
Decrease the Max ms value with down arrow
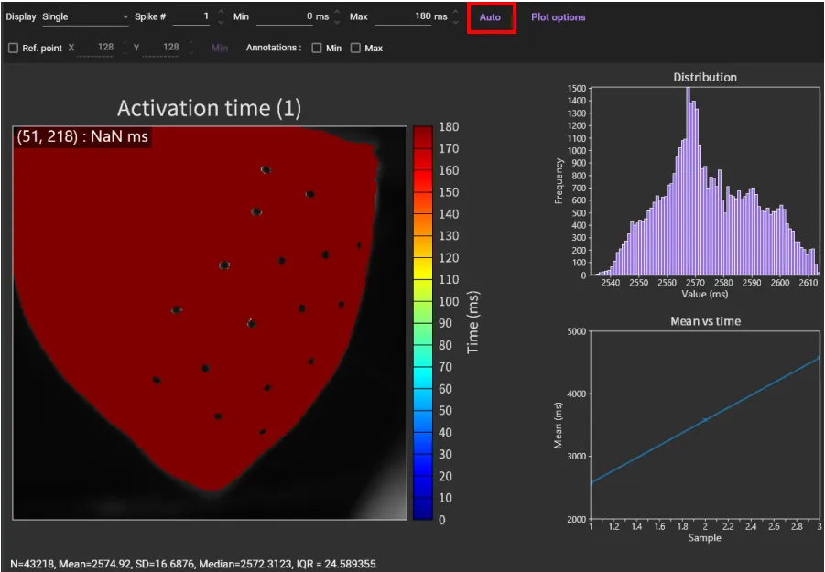tap(456, 22)
